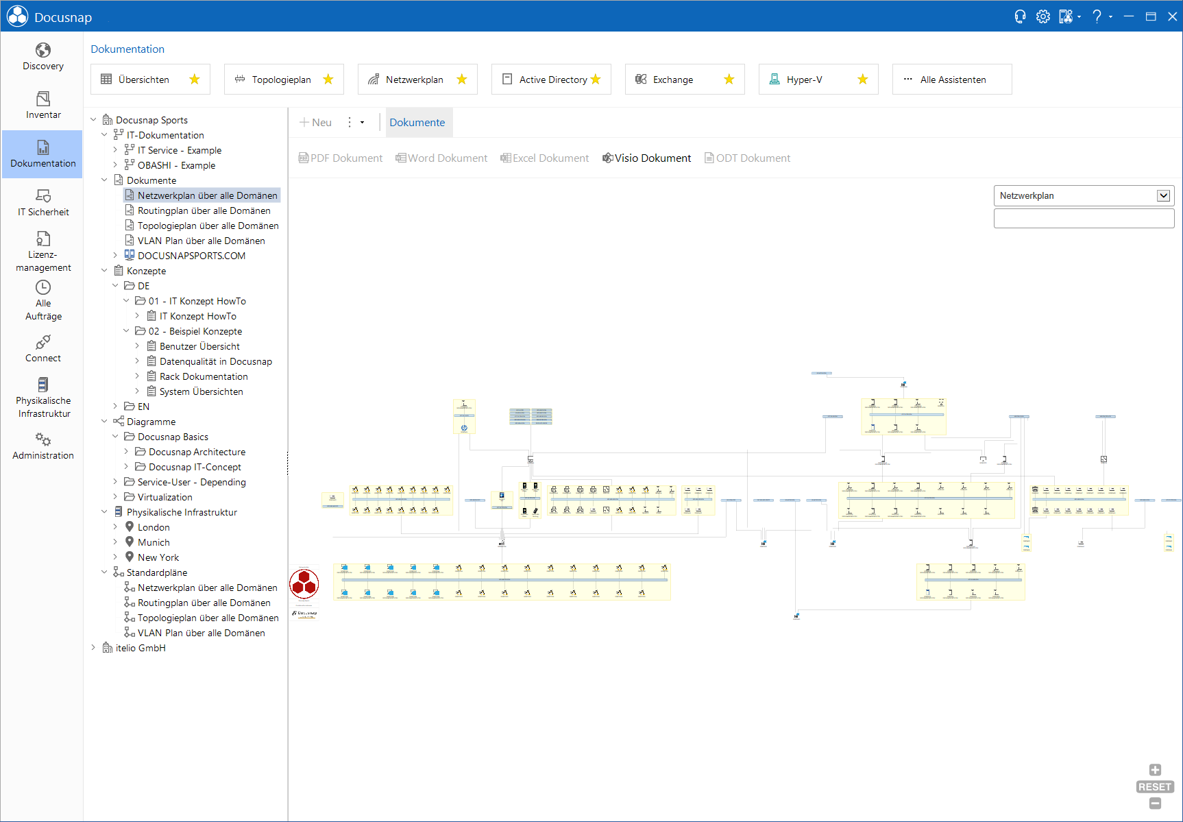
Task: Open settings gear in title bar
Action: (1042, 16)
